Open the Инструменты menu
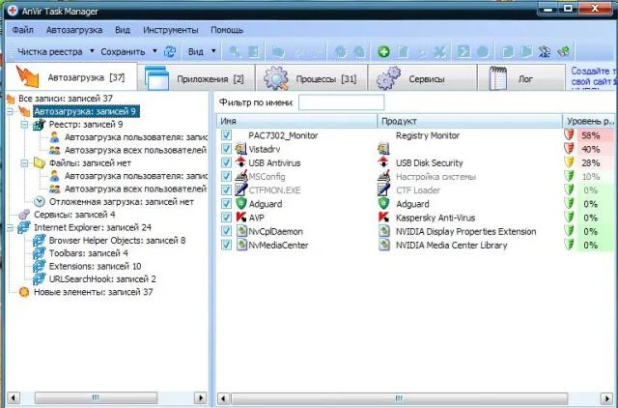Screen dimensions: 618x408 pyautogui.click(x=171, y=30)
